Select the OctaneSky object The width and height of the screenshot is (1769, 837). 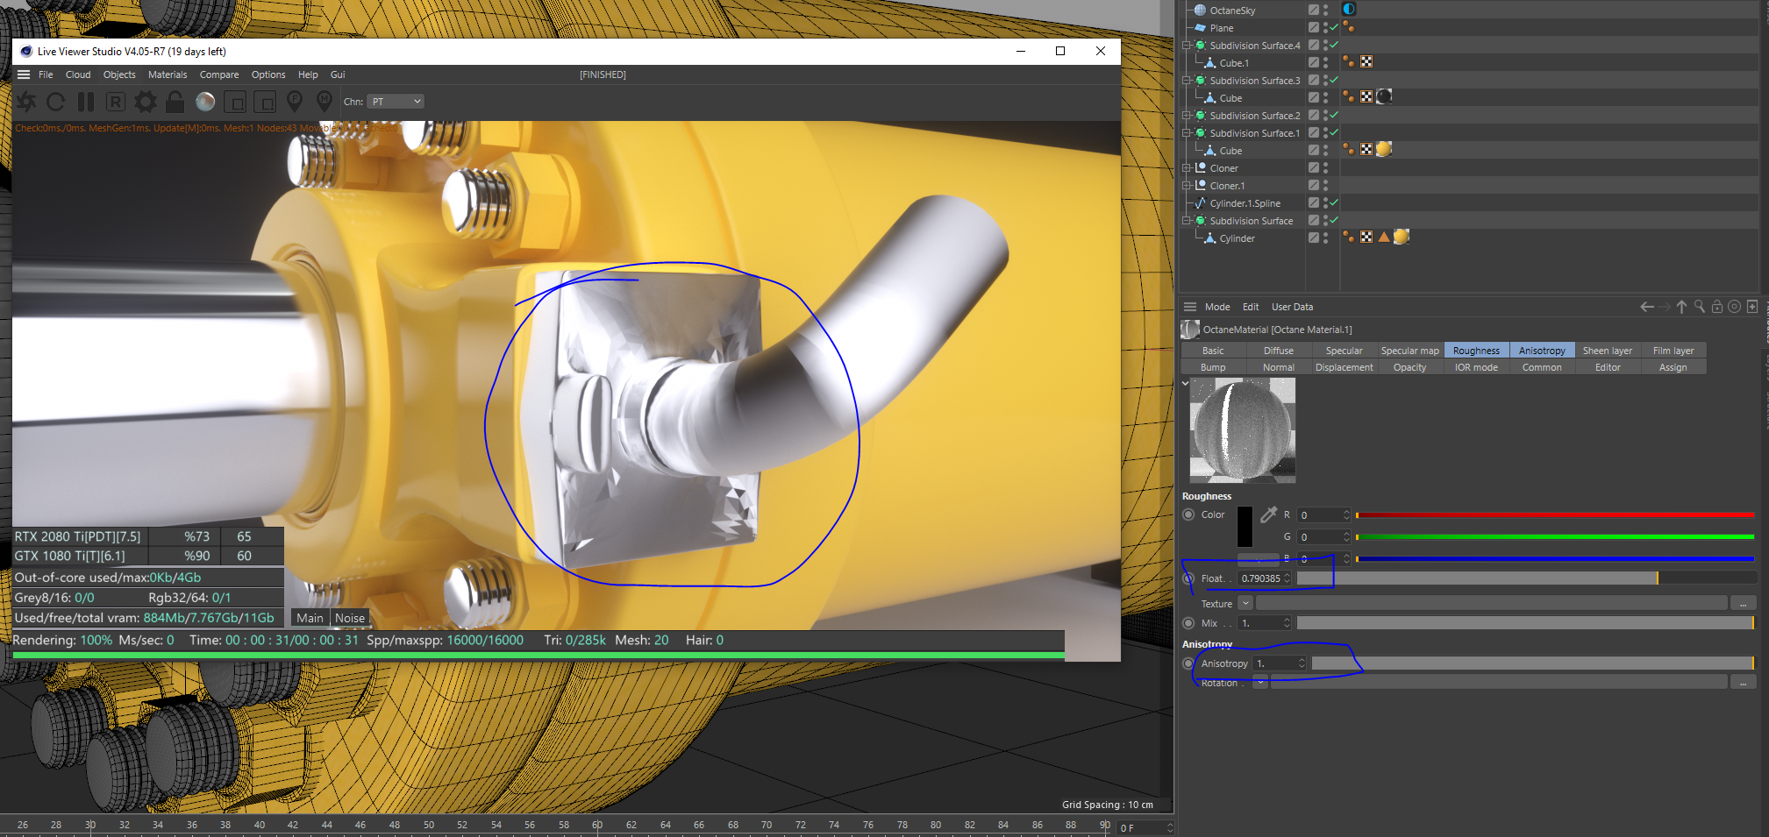coord(1232,11)
